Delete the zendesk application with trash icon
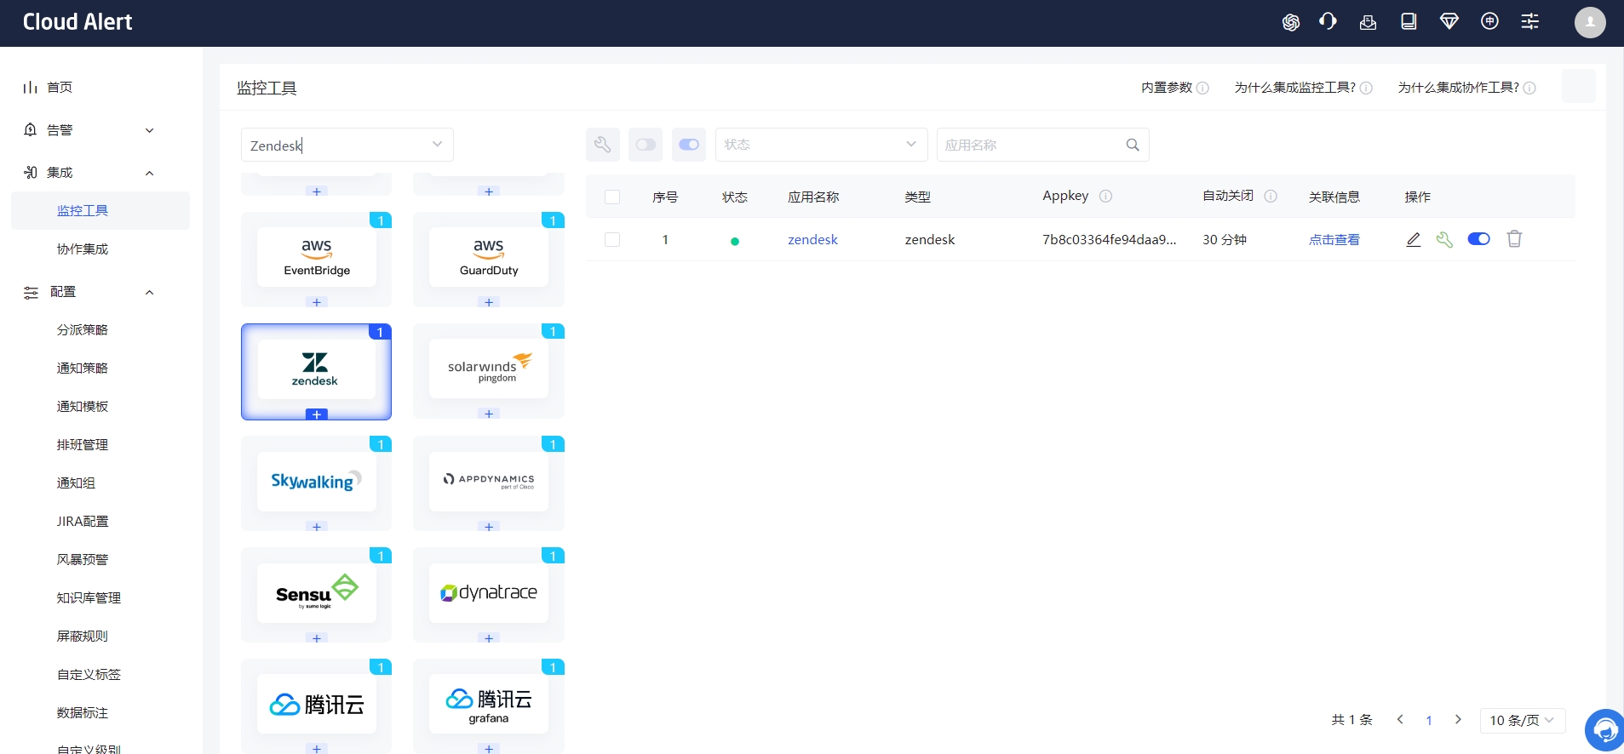Screen dimensions: 1624x754 [x=1514, y=239]
